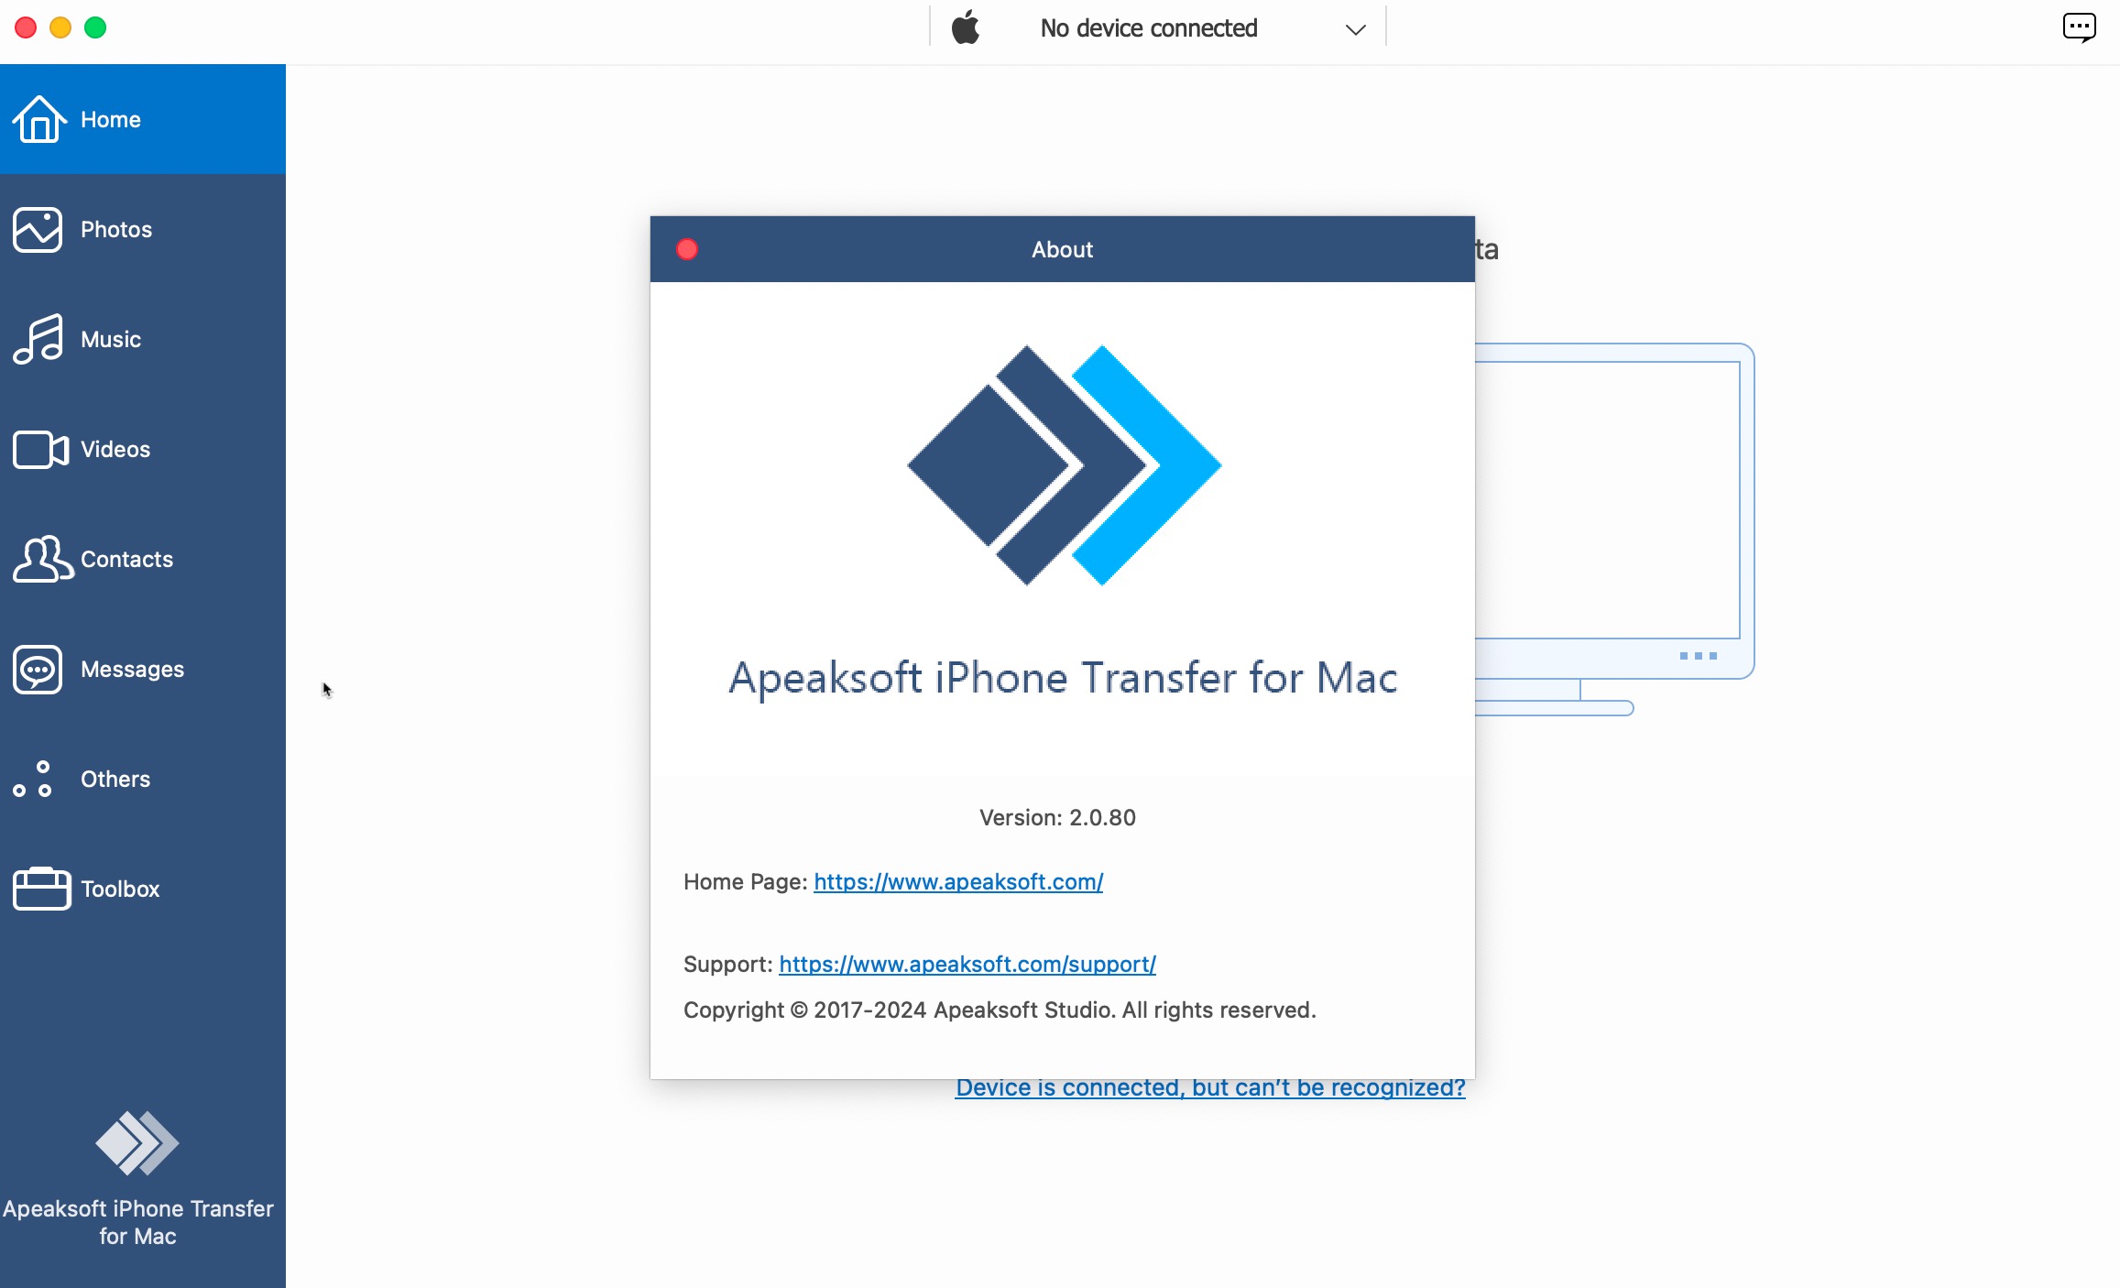Open the feedback chat bubble icon

click(2079, 27)
